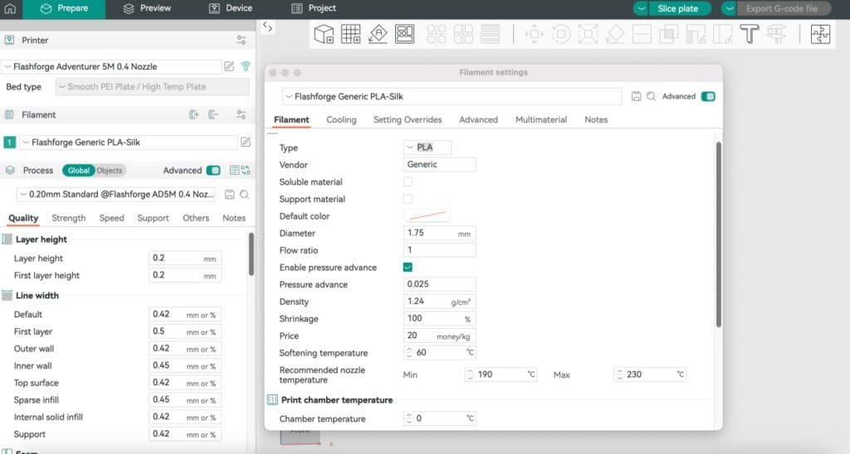The width and height of the screenshot is (850, 454).
Task: Open the Multimaterial tab
Action: click(x=541, y=119)
